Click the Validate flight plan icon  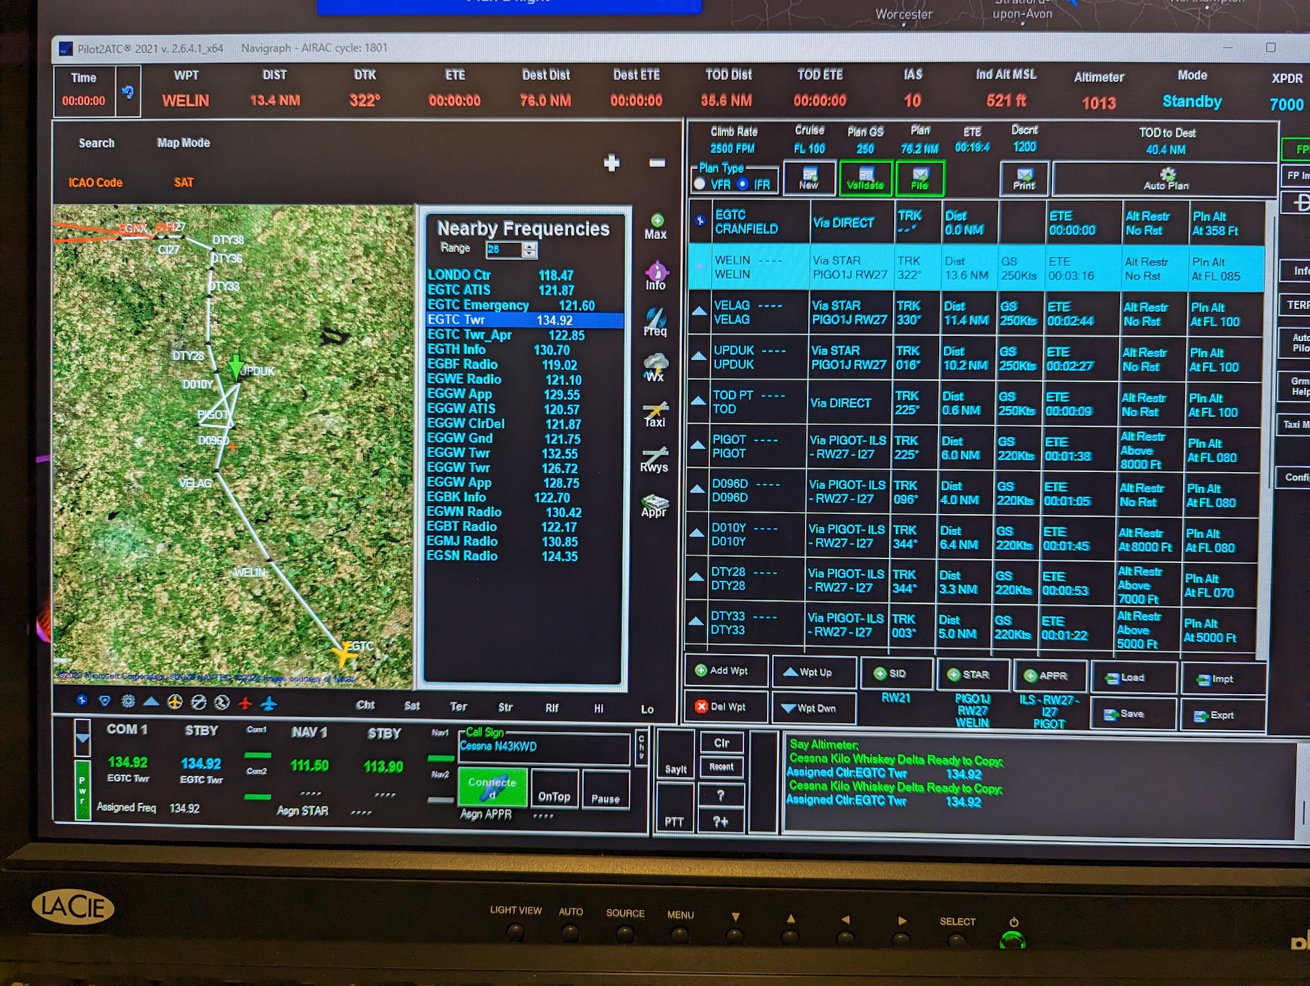click(x=865, y=178)
